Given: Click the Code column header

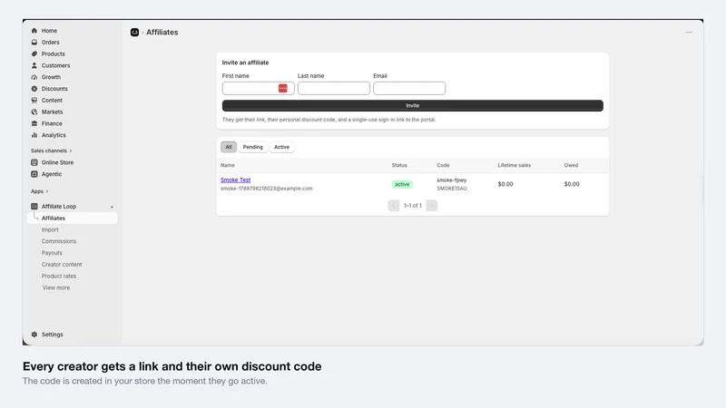Looking at the screenshot, I should coord(443,165).
